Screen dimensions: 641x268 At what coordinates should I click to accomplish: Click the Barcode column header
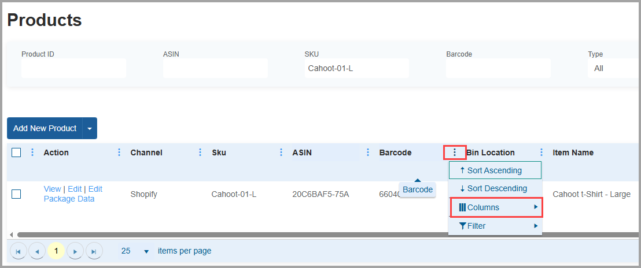coord(395,152)
